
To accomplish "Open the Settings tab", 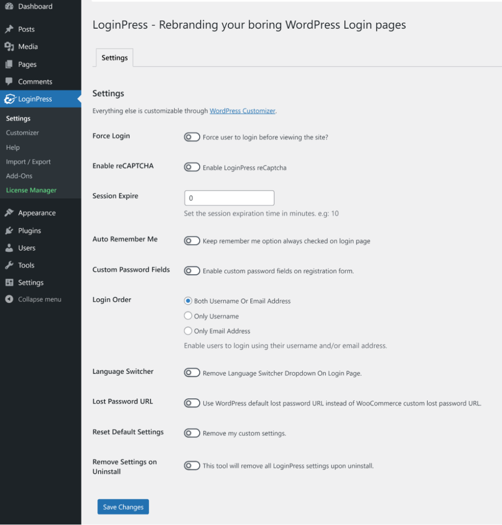I will click(x=114, y=57).
